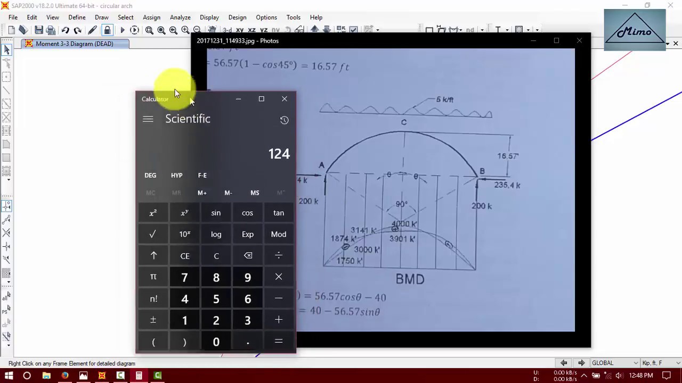
Task: Click the n! factorial button
Action: 153,299
